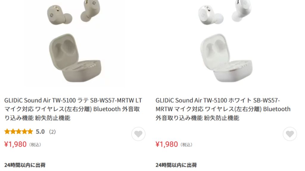Click the right beige earbud picture

90,11
